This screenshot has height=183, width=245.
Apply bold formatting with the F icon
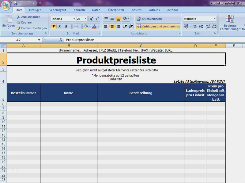(54, 26)
